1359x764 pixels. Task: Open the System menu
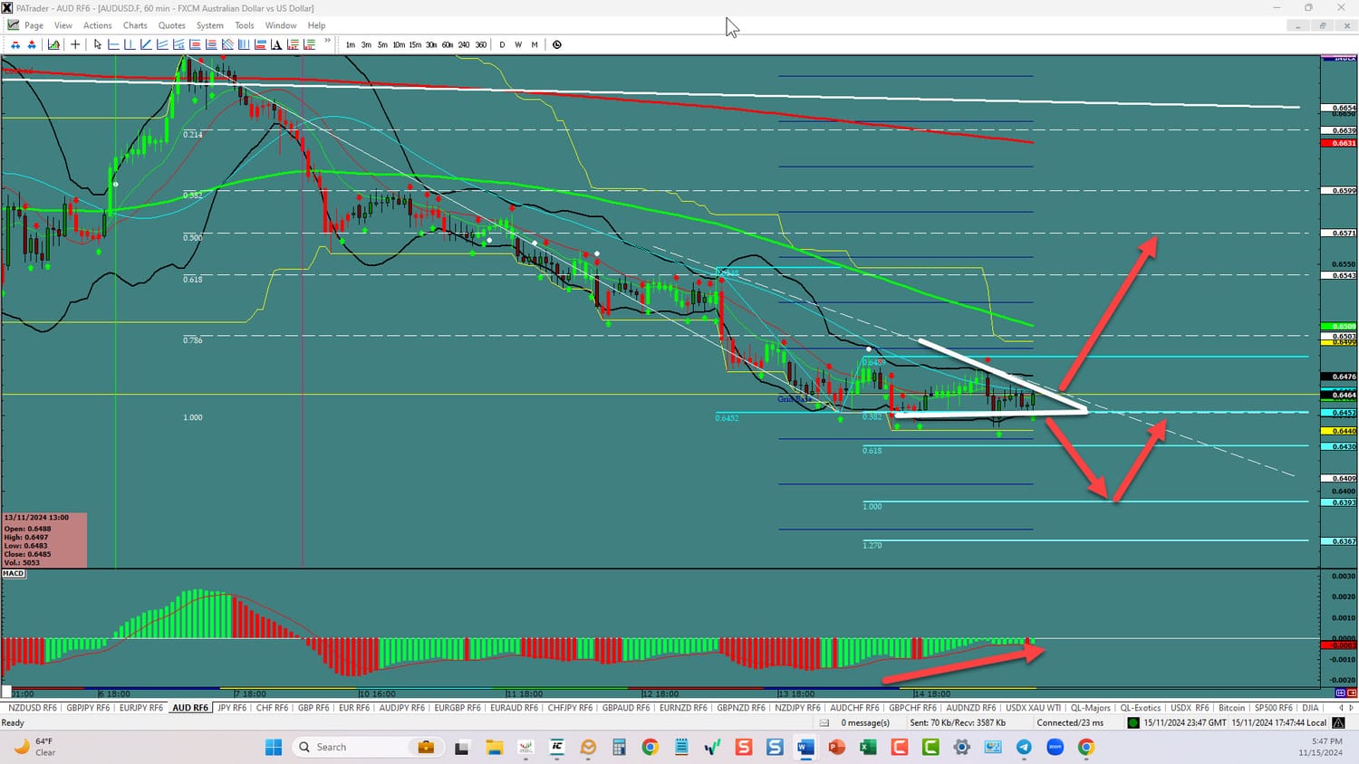(x=210, y=25)
